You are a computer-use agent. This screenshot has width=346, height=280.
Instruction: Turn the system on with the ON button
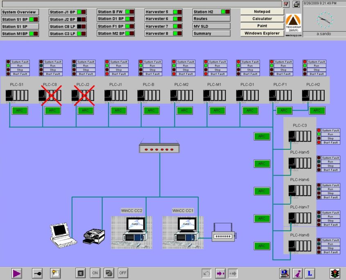pos(95,273)
